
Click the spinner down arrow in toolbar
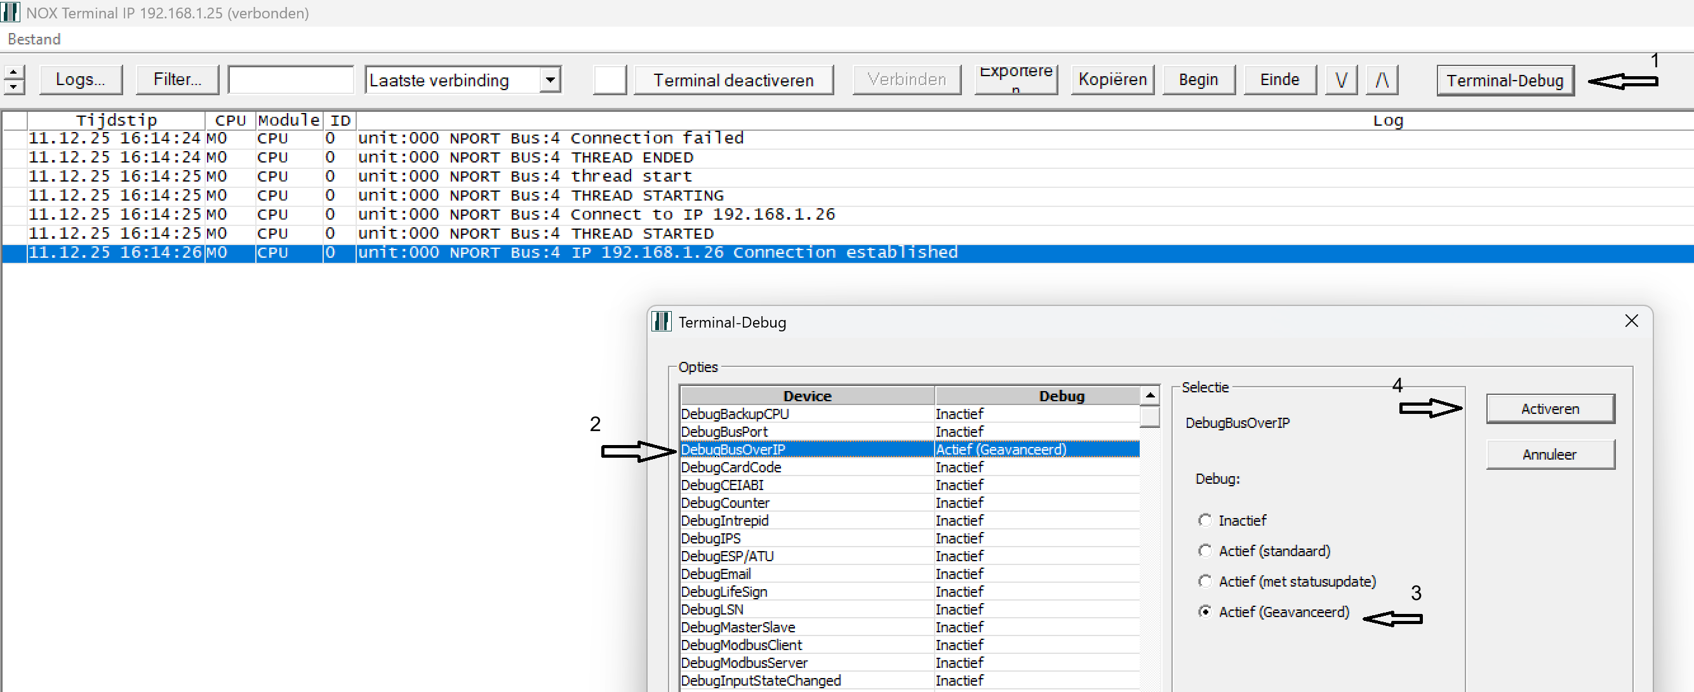pos(14,87)
